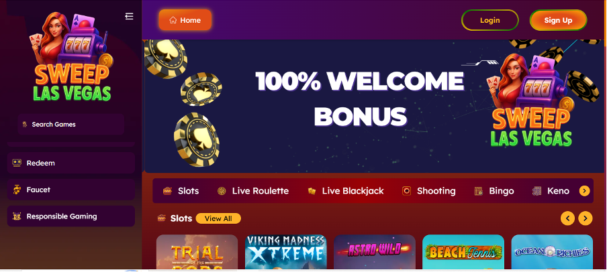Open the Login form
Viewport: 607px width, 272px height.
click(489, 20)
